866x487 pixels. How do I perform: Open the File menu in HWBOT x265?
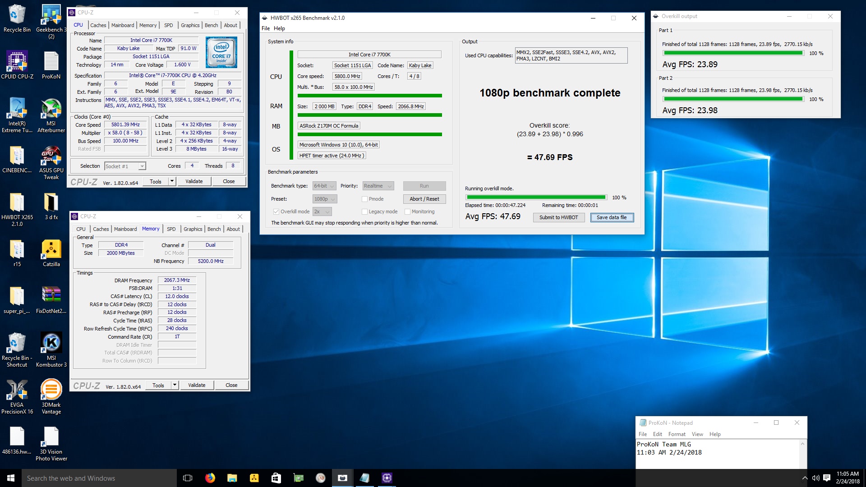tap(266, 28)
